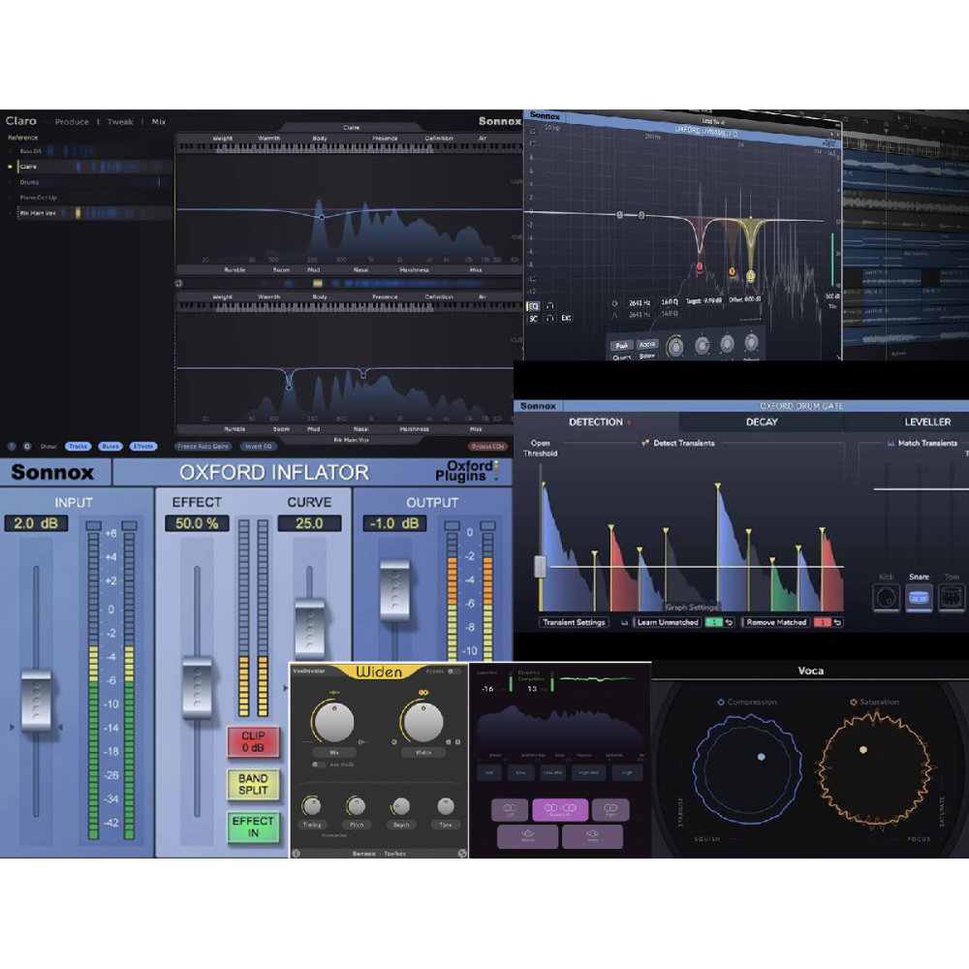Toggle the Widen Bypass switch
The width and height of the screenshot is (969, 969).
(453, 672)
